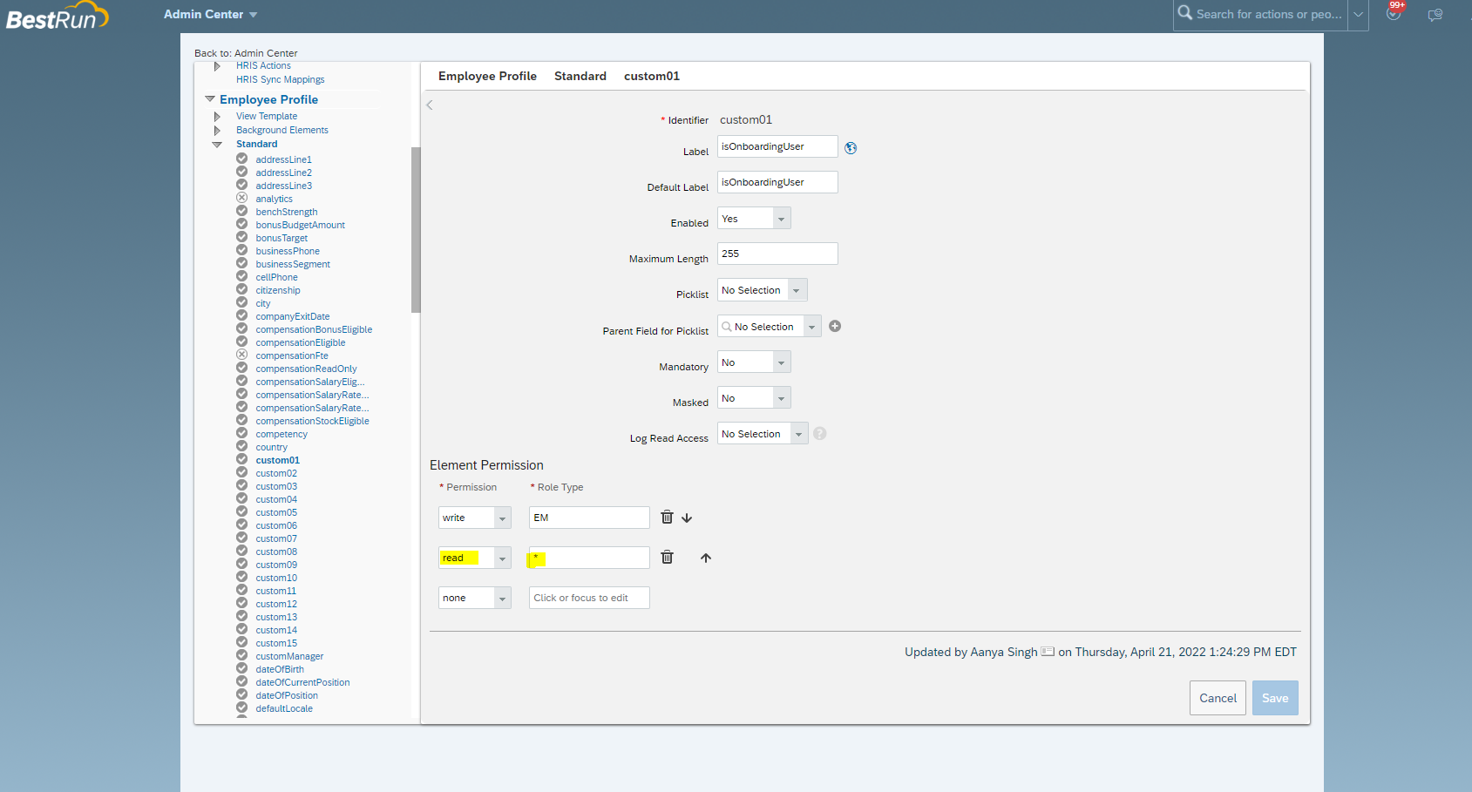This screenshot has width=1472, height=792.
Task: Click the globe translations icon beside Label
Action: (x=851, y=148)
